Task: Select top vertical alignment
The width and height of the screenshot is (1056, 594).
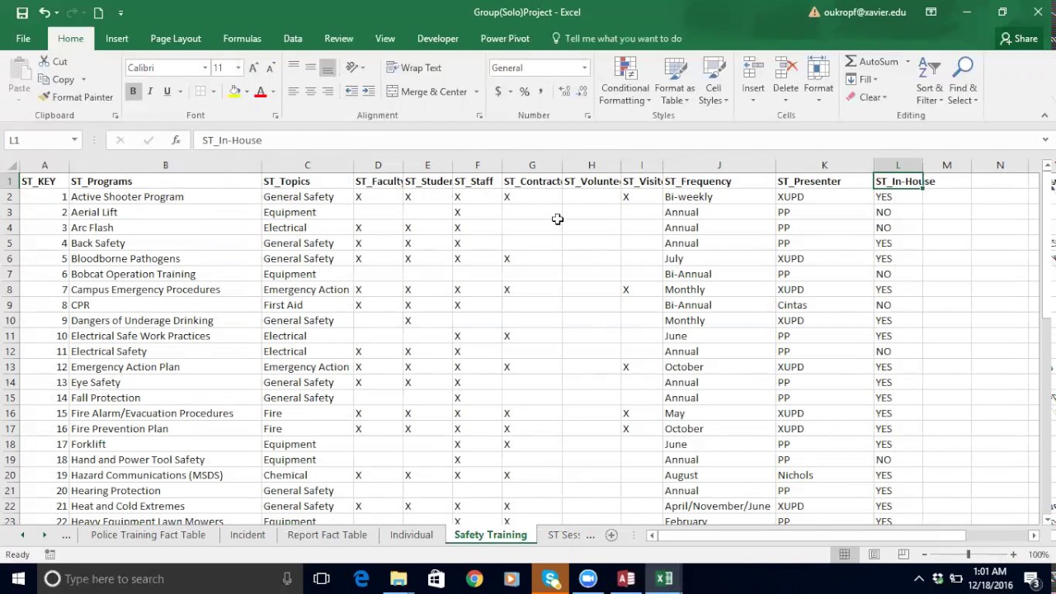Action: [x=294, y=68]
